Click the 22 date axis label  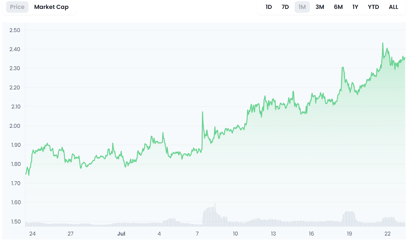click(x=387, y=233)
